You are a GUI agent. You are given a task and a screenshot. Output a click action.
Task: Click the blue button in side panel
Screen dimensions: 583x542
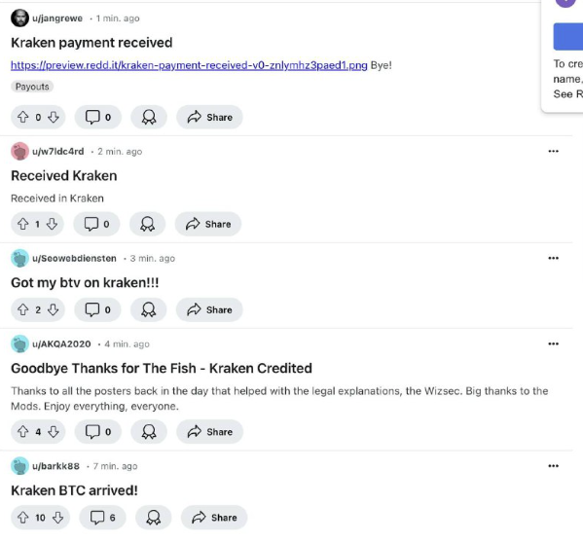point(567,36)
